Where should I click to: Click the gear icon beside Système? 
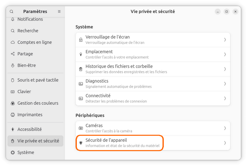[13, 153]
